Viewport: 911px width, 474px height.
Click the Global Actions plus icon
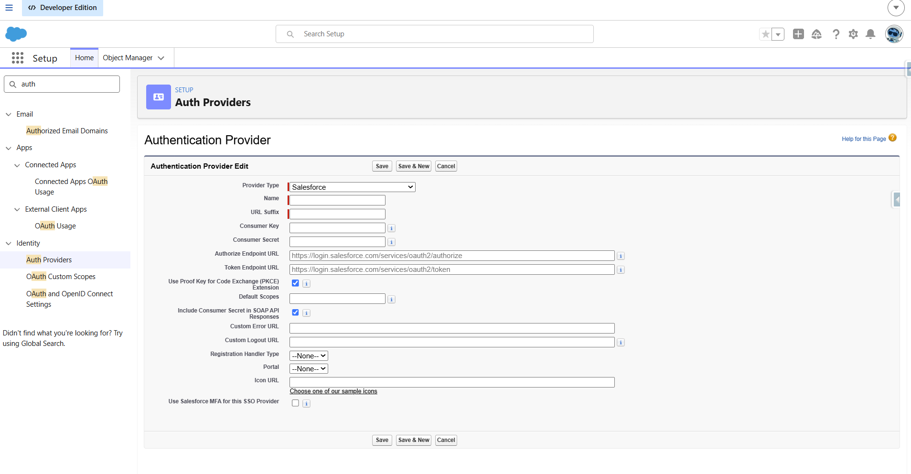tap(798, 34)
